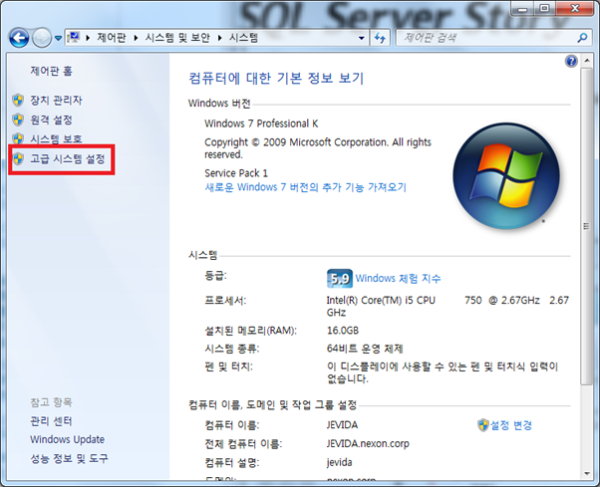Click the shield icon beside 원격 설정
Screen dimensions: 600x487
(18, 120)
